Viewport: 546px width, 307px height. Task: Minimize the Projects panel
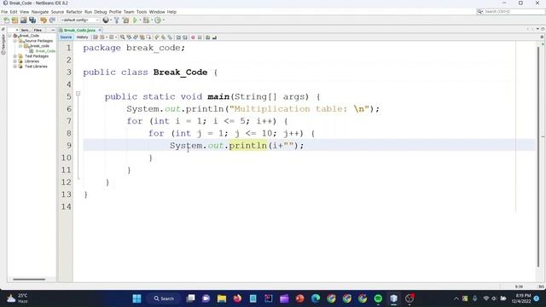tap(53, 31)
